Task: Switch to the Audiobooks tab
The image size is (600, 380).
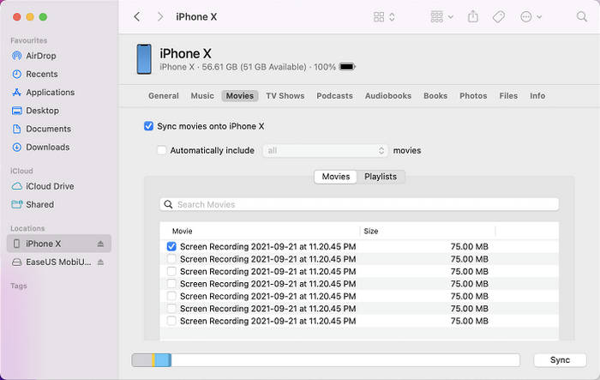Action: (388, 96)
